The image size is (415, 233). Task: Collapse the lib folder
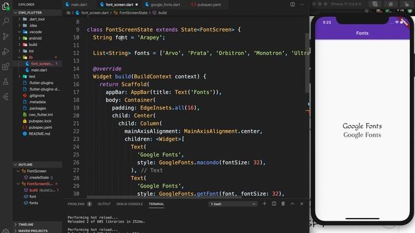pos(38,58)
